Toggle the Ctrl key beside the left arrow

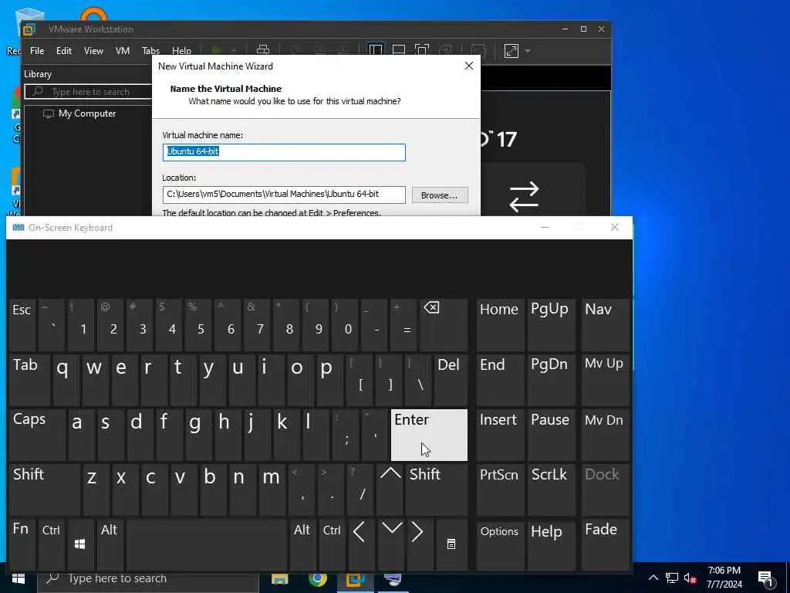pyautogui.click(x=332, y=544)
